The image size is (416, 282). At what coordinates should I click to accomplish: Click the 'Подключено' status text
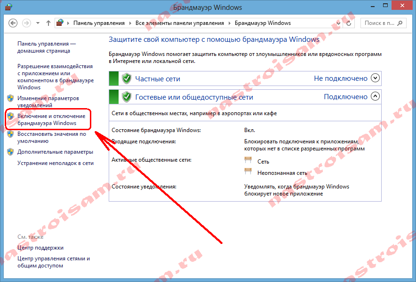pyautogui.click(x=345, y=97)
